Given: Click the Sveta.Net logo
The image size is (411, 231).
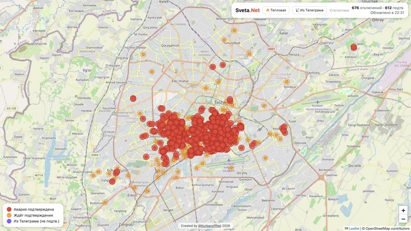Looking at the screenshot, I should [247, 10].
